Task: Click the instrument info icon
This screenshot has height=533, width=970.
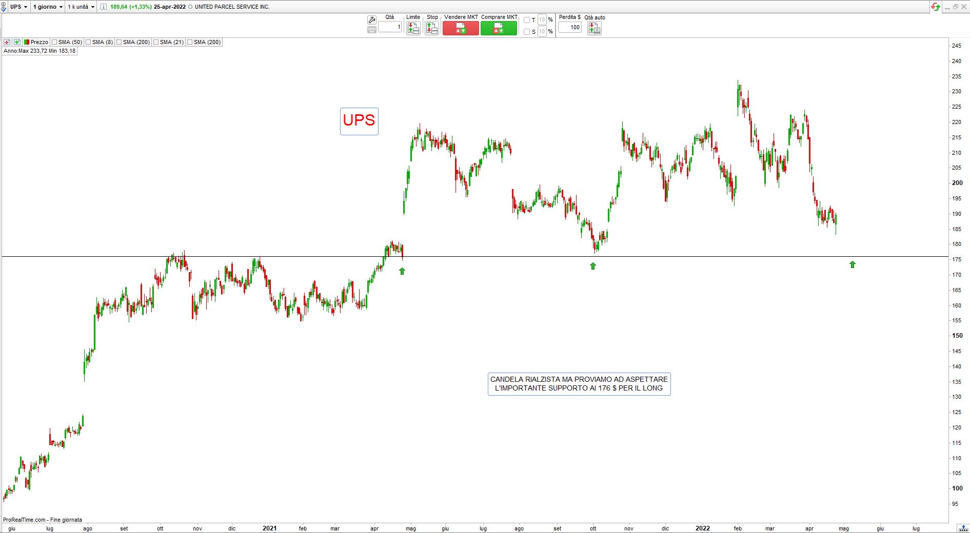Action: [104, 7]
